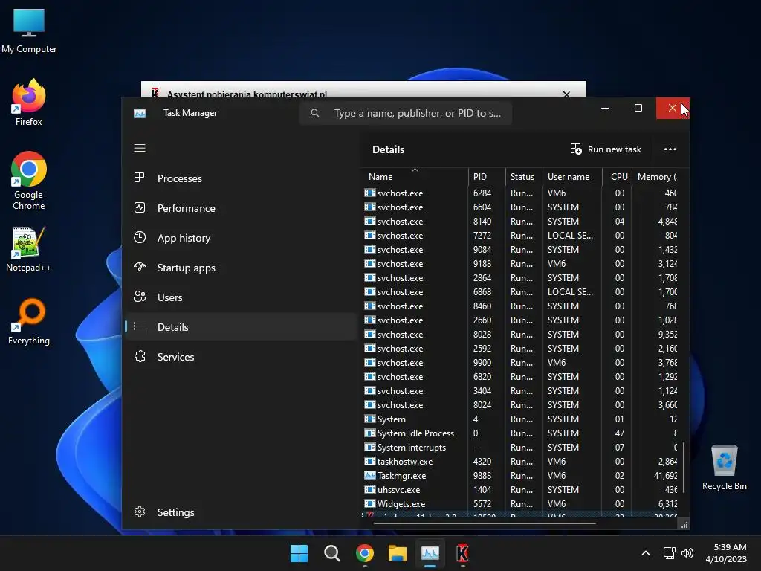This screenshot has height=571, width=761.
Task: Click the search magnifier icon in Task Manager
Action: (x=315, y=113)
